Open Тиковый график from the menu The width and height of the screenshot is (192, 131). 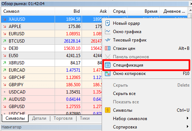(146, 40)
